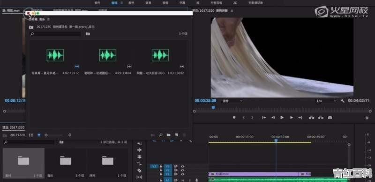
Task: Click the filter icon beside the music bin search
Action: pos(88,34)
